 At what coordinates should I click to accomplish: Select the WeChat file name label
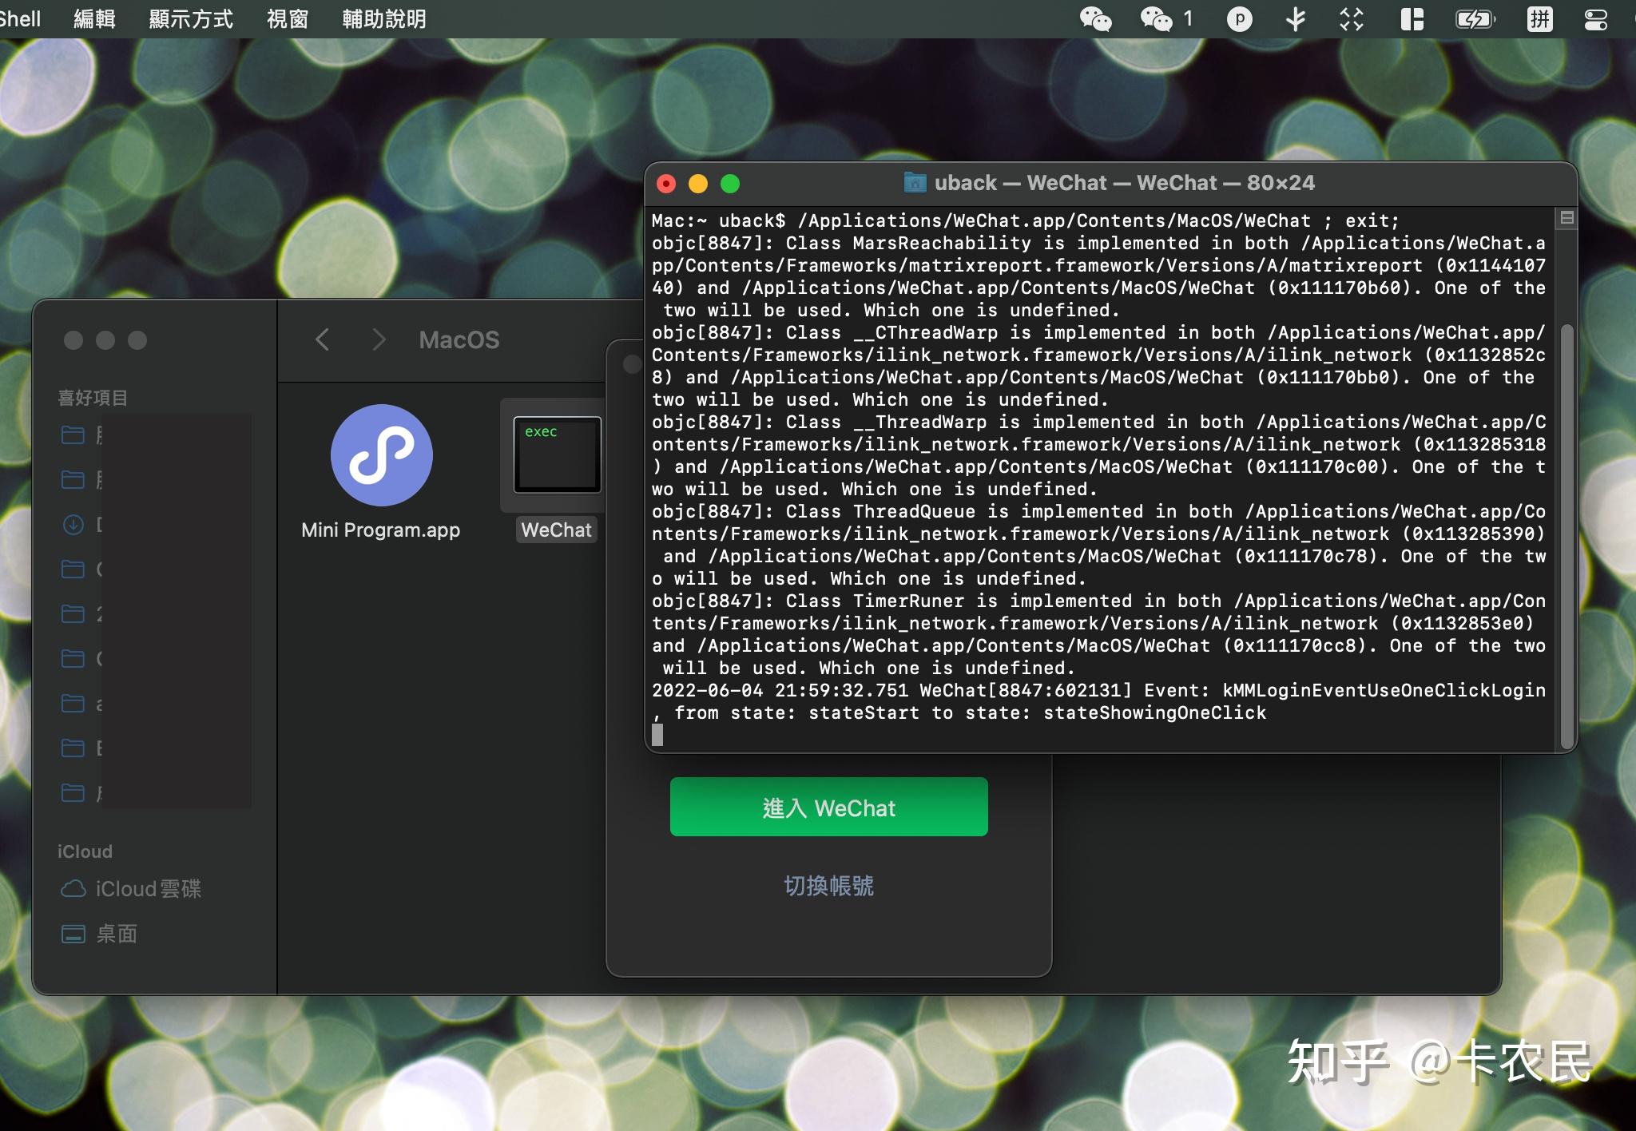556,530
